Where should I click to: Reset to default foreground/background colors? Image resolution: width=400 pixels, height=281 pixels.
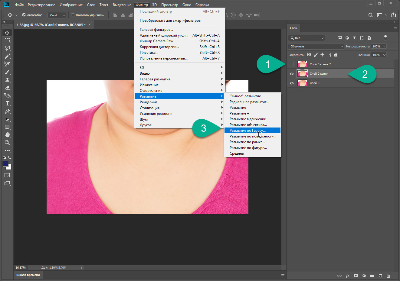(x=4, y=158)
